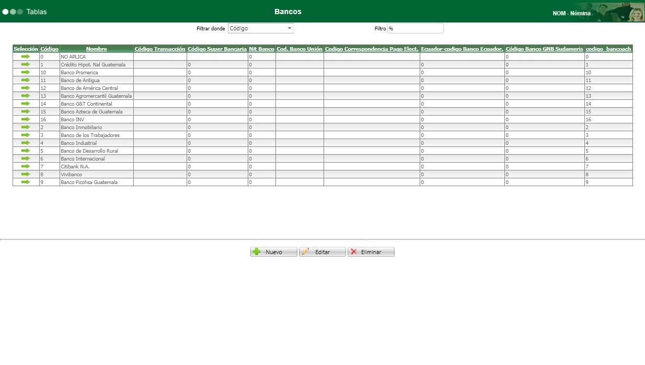This screenshot has height=365, width=645.
Task: Select the Citibank N.A. row arrow
Action: tap(26, 166)
